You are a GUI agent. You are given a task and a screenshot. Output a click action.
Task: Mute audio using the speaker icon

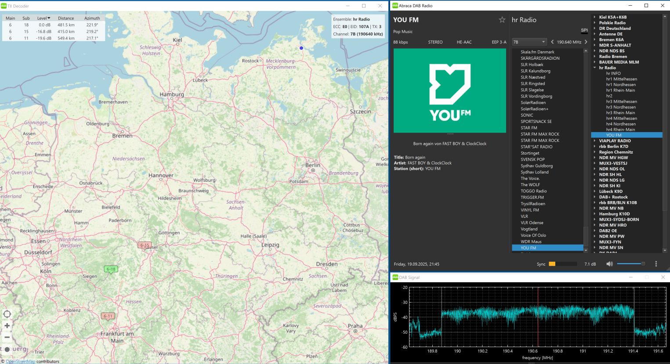[609, 264]
